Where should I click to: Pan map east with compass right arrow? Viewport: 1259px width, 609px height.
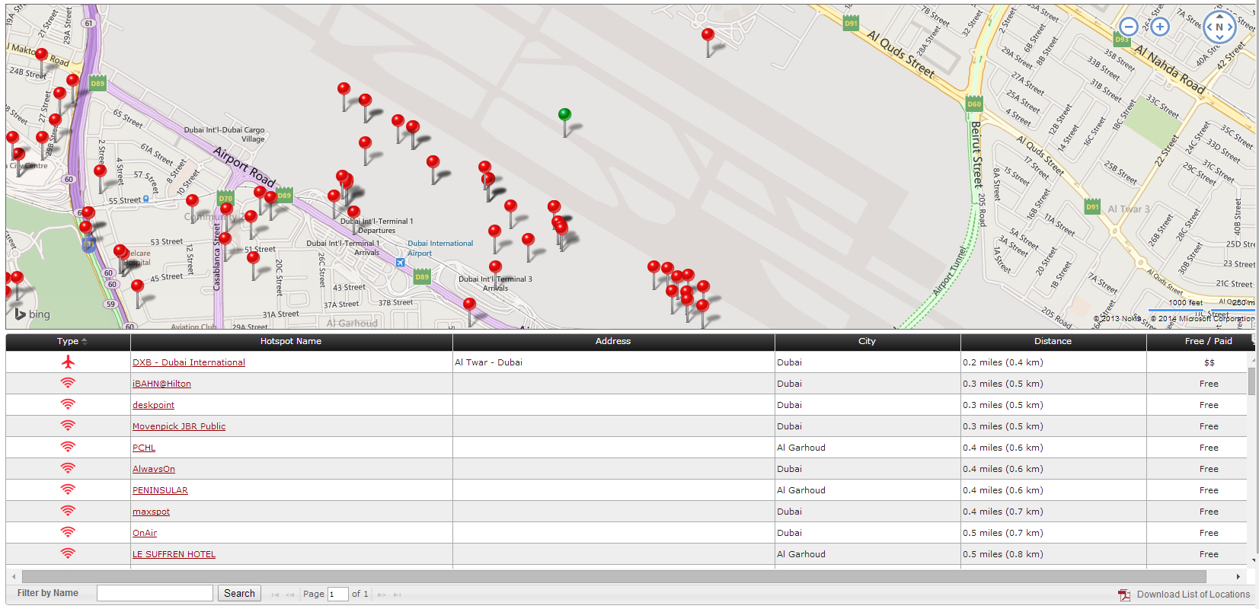[x=1230, y=27]
